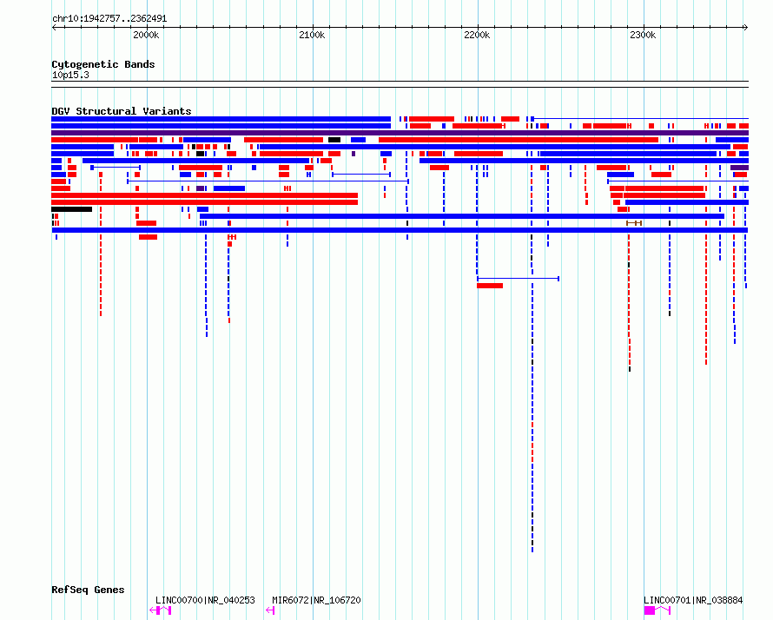773x620 pixels.
Task: Select the thin blue bracket variant starting at 2200k
Action: click(519, 279)
